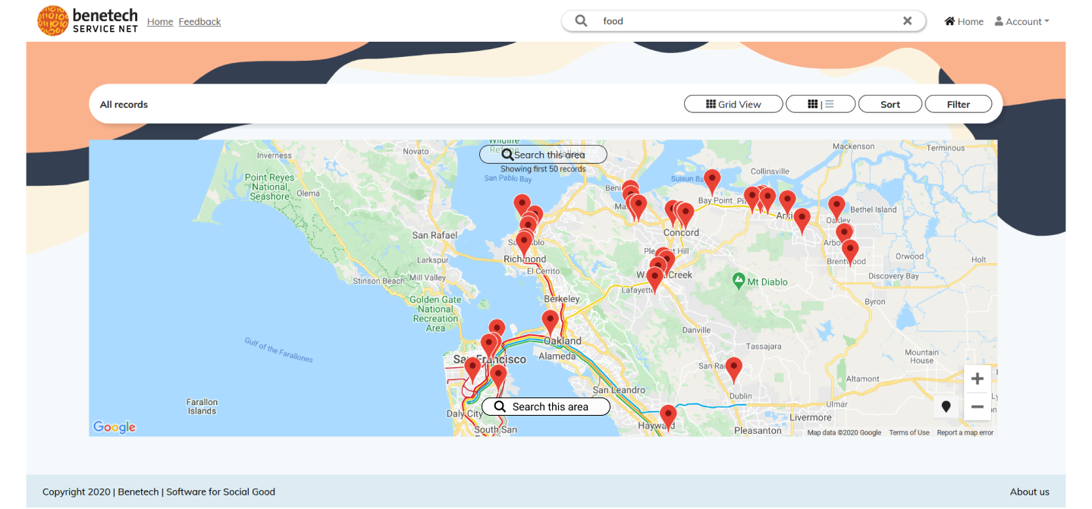Click the "All records" heading text
Viewport: 1092px width, 509px height.
point(124,105)
